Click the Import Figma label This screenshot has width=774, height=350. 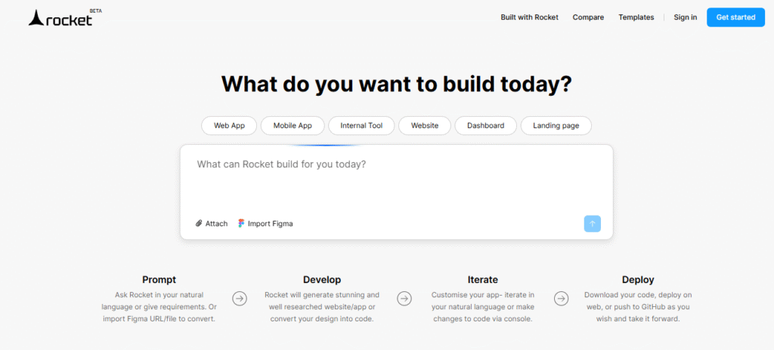[271, 224]
